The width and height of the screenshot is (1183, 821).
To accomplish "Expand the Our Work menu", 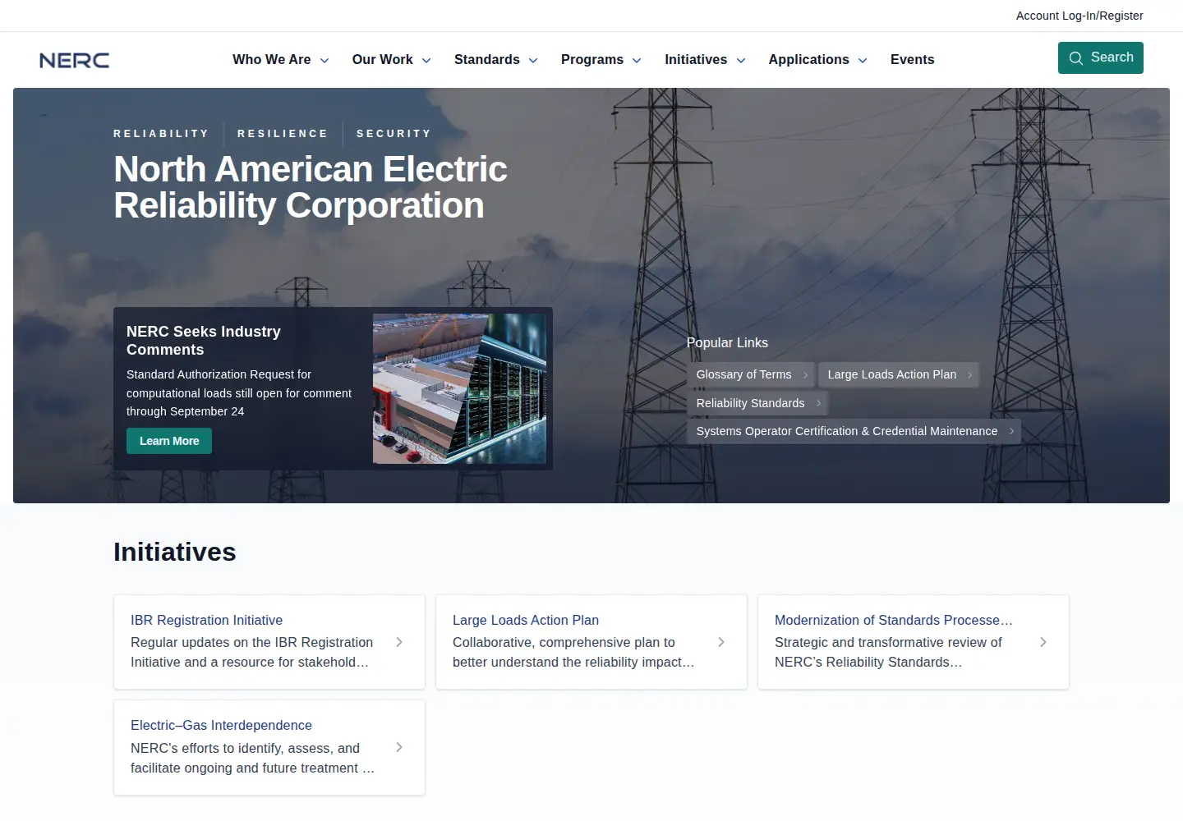I will pos(392,60).
